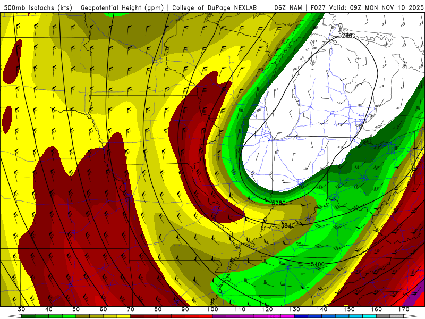
Task: Click the 5340 height contour label
Action: pyautogui.click(x=287, y=225)
